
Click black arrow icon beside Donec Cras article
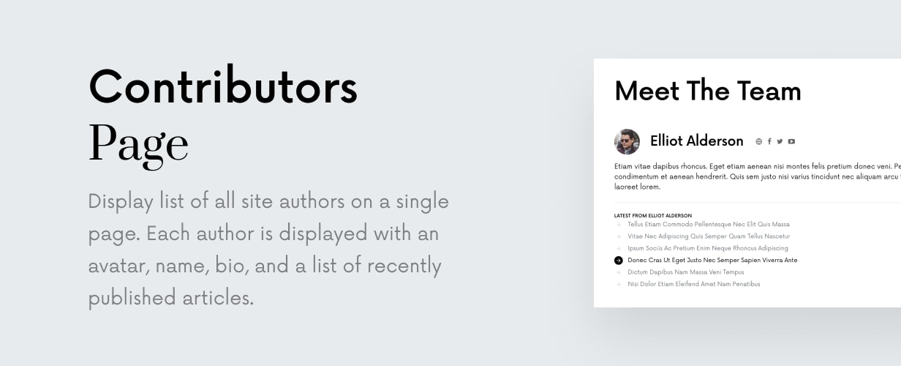619,260
